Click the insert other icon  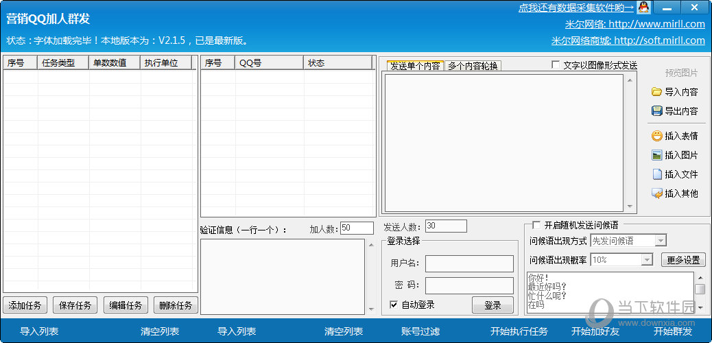(656, 193)
